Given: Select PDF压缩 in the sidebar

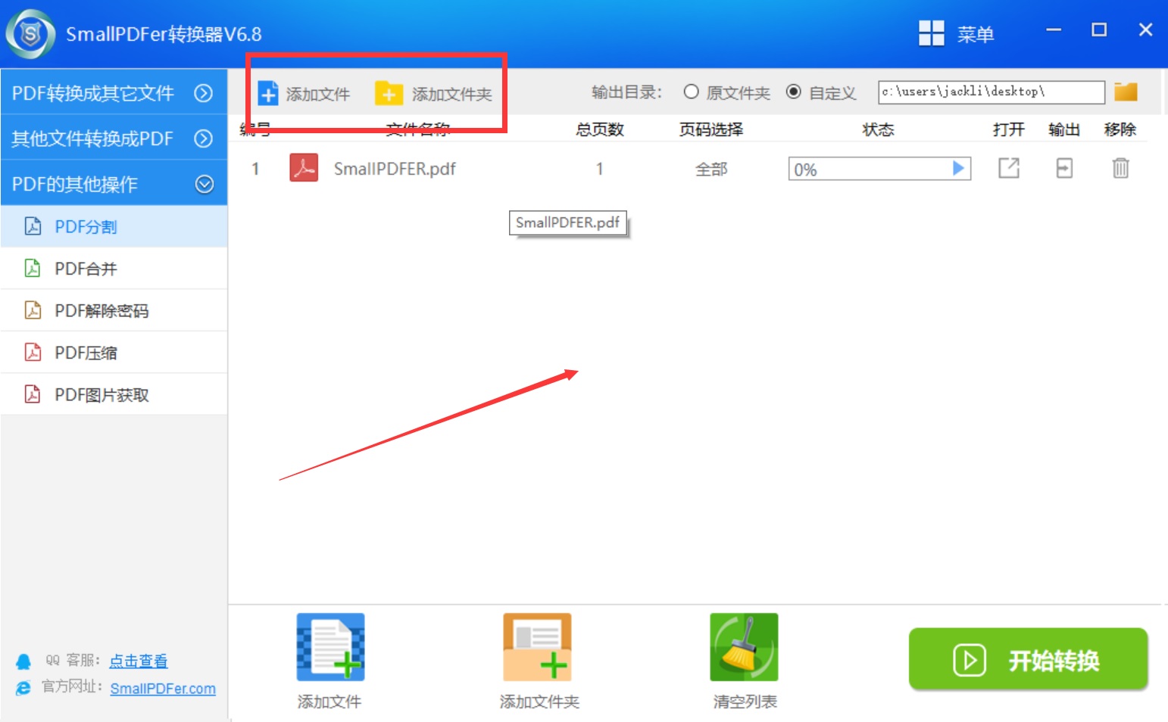Looking at the screenshot, I should click(114, 353).
